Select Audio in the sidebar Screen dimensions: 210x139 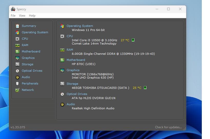point(26,77)
